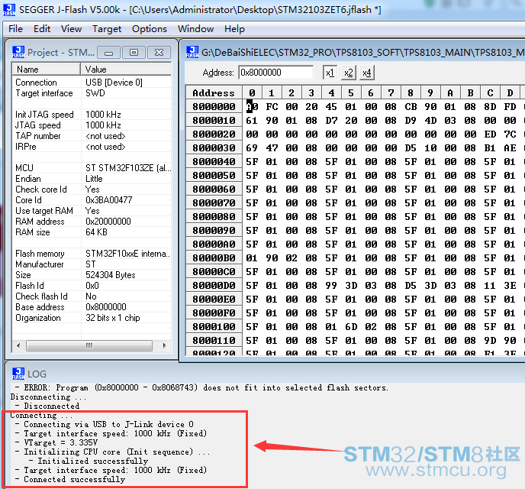
Task: Select the RAM address value '0x20000000'
Action: point(108,222)
